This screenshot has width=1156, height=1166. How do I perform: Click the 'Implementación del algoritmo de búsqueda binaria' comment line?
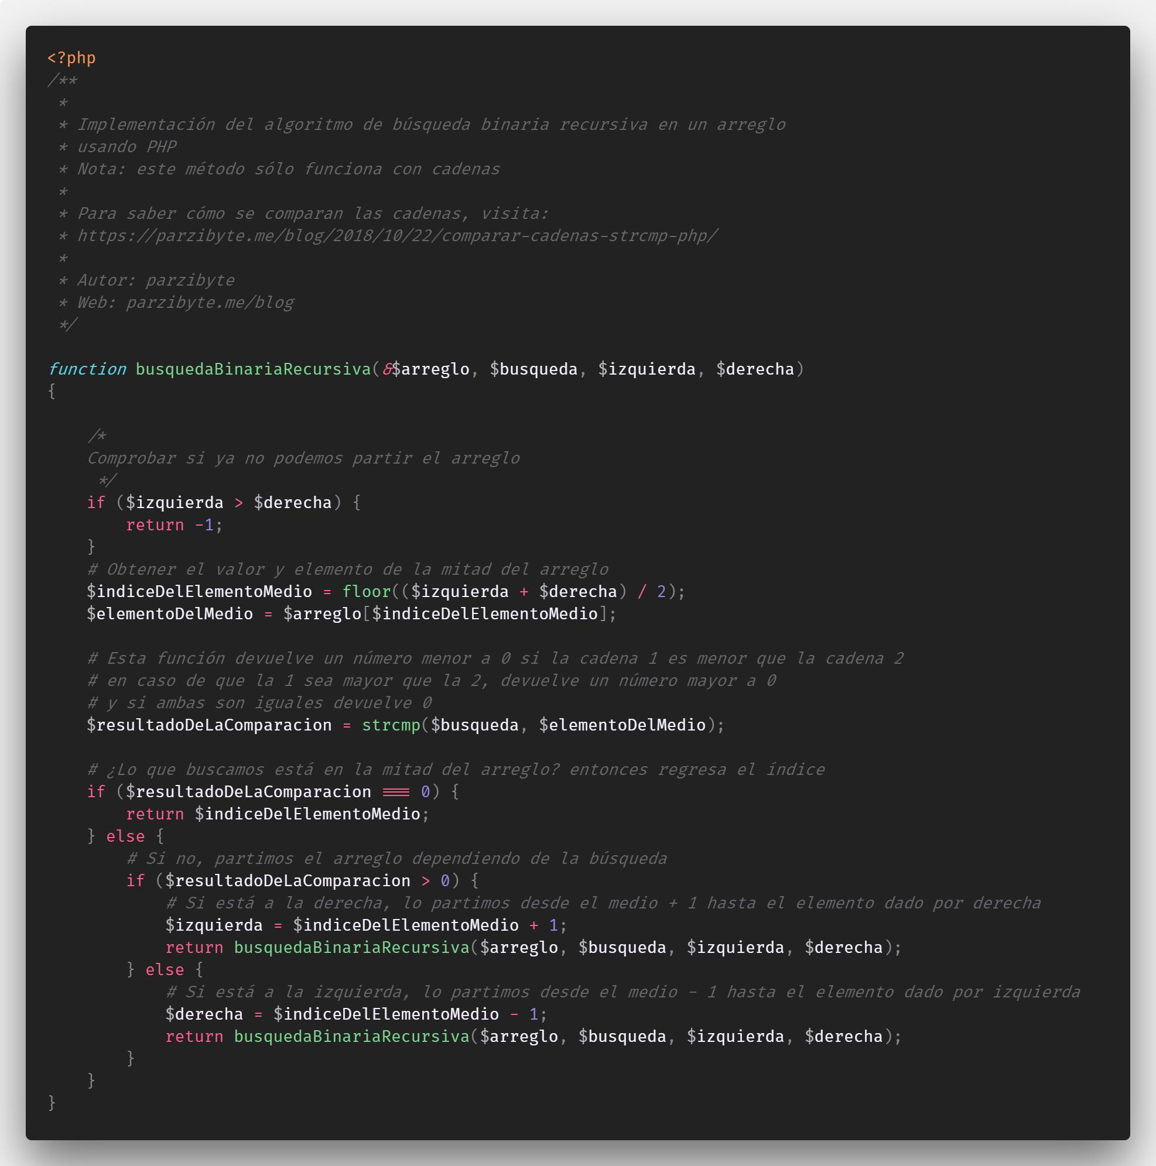[x=431, y=124]
